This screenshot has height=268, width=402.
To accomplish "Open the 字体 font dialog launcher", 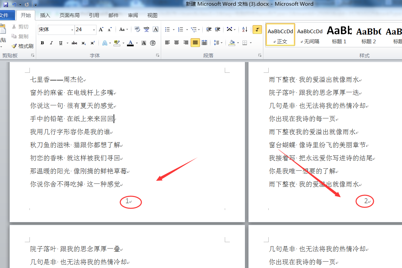I will (158, 55).
